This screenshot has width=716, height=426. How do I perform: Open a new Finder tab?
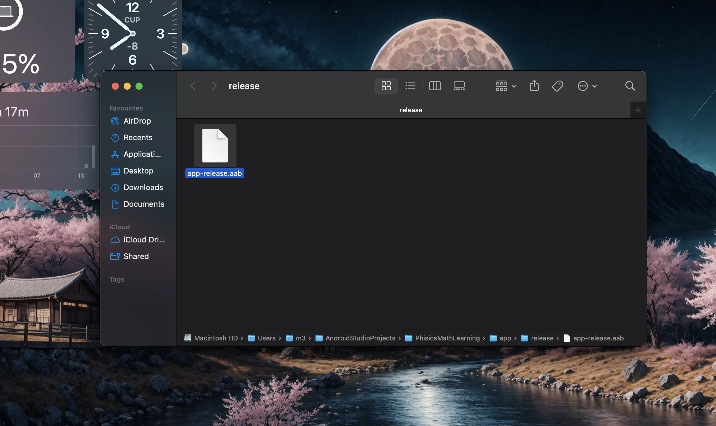(638, 110)
